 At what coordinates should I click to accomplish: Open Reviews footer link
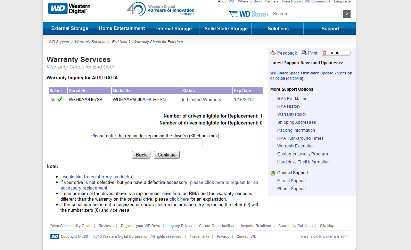point(106,226)
